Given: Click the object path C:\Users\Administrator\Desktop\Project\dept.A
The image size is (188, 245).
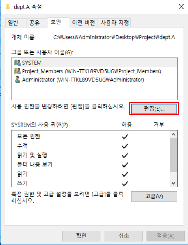Looking at the screenshot, I should tap(114, 37).
